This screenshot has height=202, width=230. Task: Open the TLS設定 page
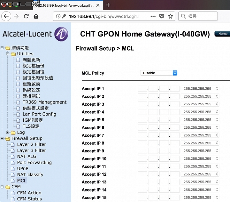point(31,126)
